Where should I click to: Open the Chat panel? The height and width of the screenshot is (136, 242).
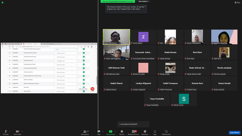coord(99,132)
